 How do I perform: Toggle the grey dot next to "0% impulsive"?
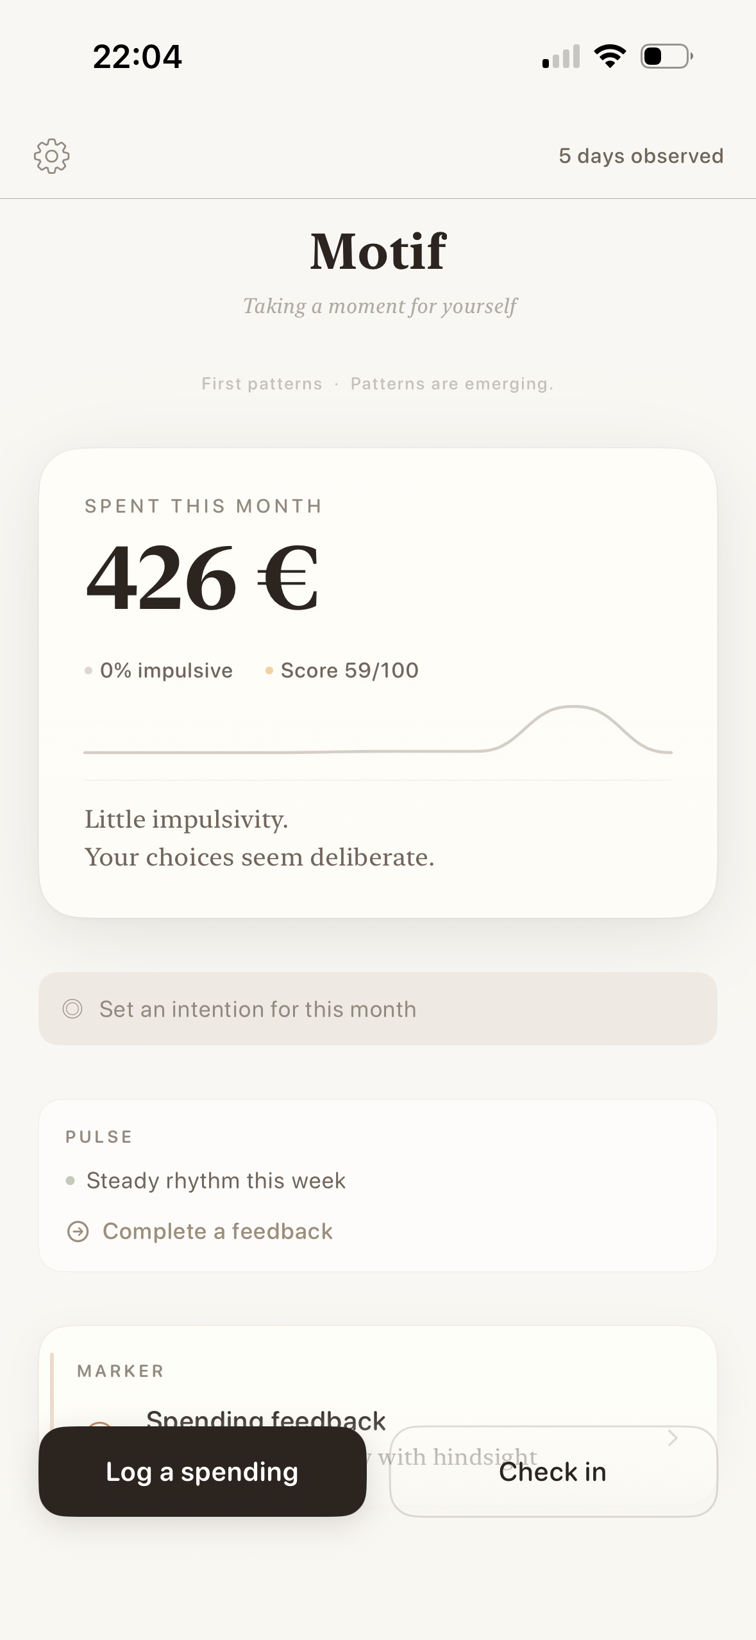pyautogui.click(x=89, y=670)
